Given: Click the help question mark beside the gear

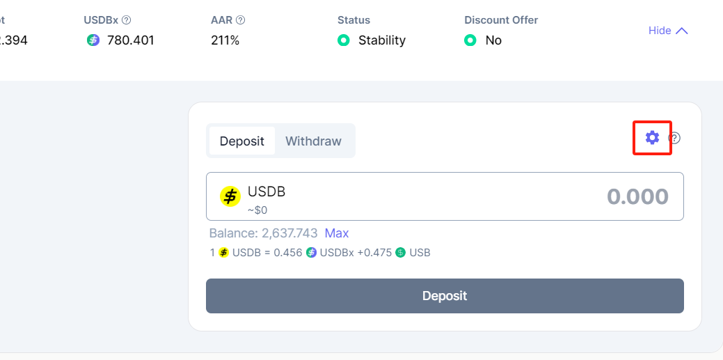Looking at the screenshot, I should (674, 138).
